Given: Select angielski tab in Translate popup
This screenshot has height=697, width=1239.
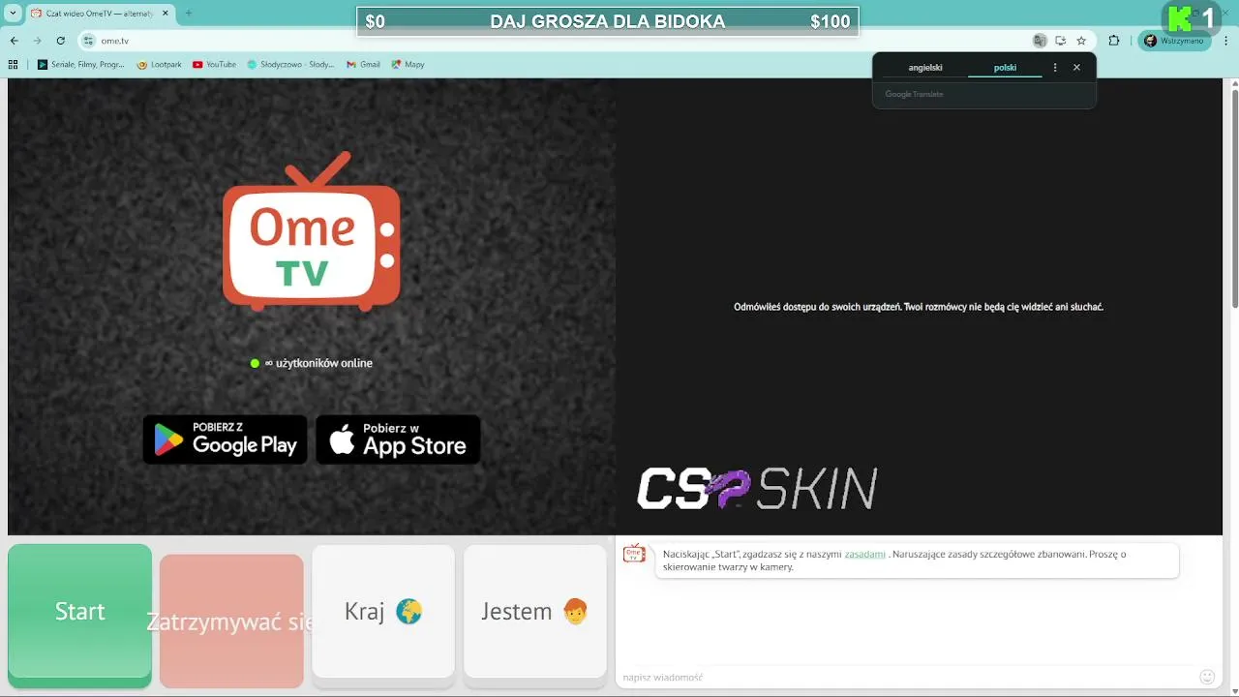Looking at the screenshot, I should pos(925,68).
